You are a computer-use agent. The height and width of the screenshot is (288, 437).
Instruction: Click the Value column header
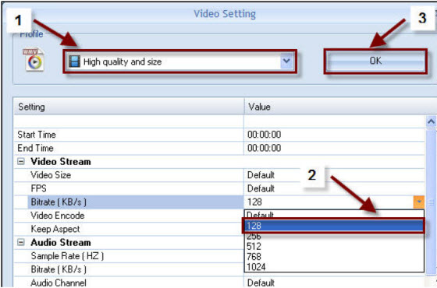(x=340, y=107)
